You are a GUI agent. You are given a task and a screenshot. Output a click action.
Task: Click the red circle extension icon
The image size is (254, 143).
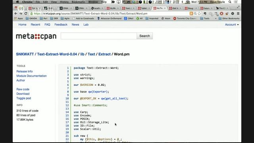(x=221, y=14)
